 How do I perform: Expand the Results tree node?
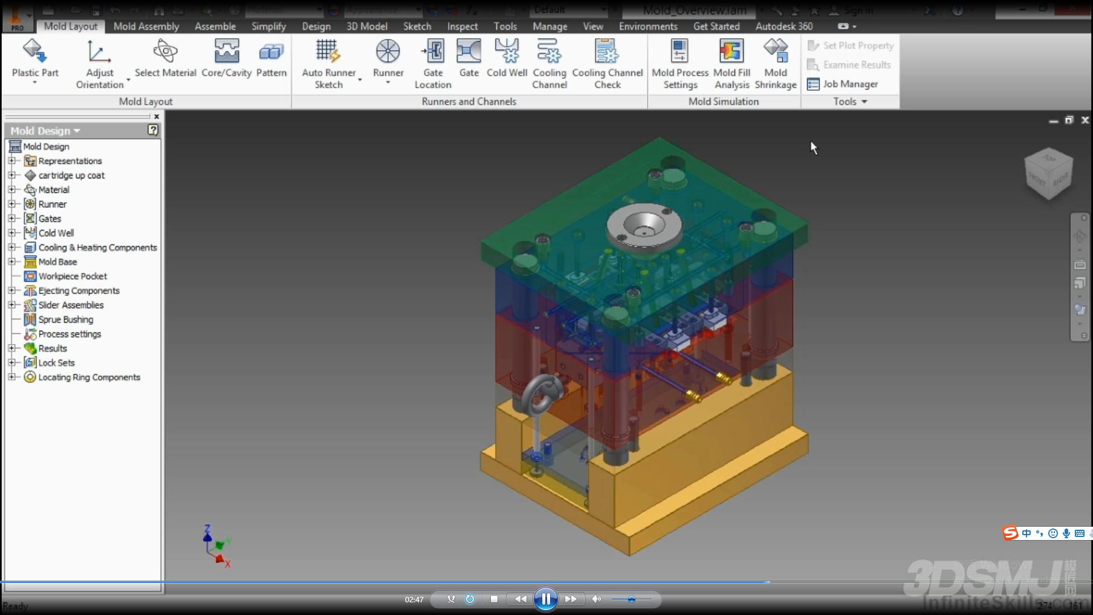11,348
